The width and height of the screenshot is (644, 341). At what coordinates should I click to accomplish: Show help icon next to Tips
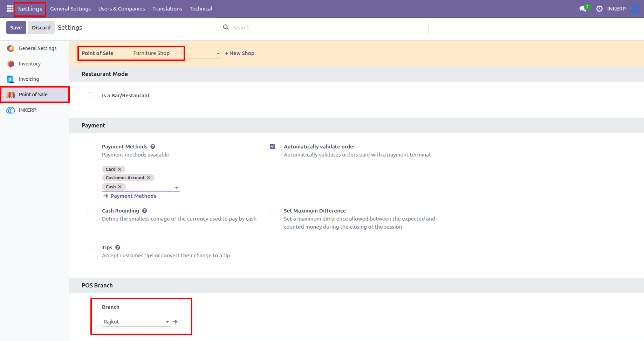[118, 248]
